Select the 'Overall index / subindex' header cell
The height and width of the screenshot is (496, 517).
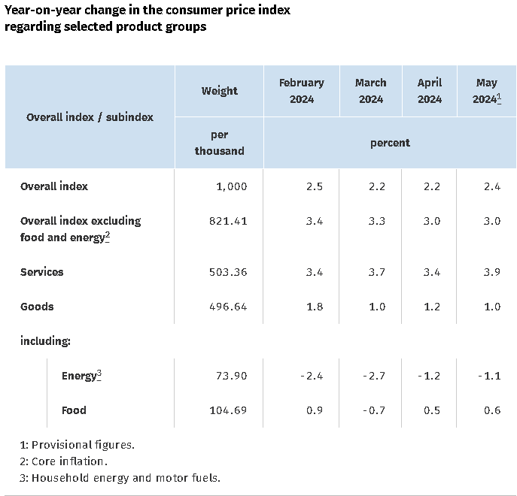point(90,117)
